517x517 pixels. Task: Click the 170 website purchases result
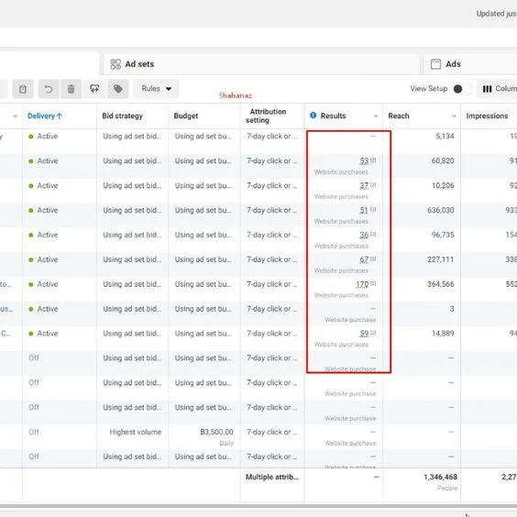click(362, 284)
